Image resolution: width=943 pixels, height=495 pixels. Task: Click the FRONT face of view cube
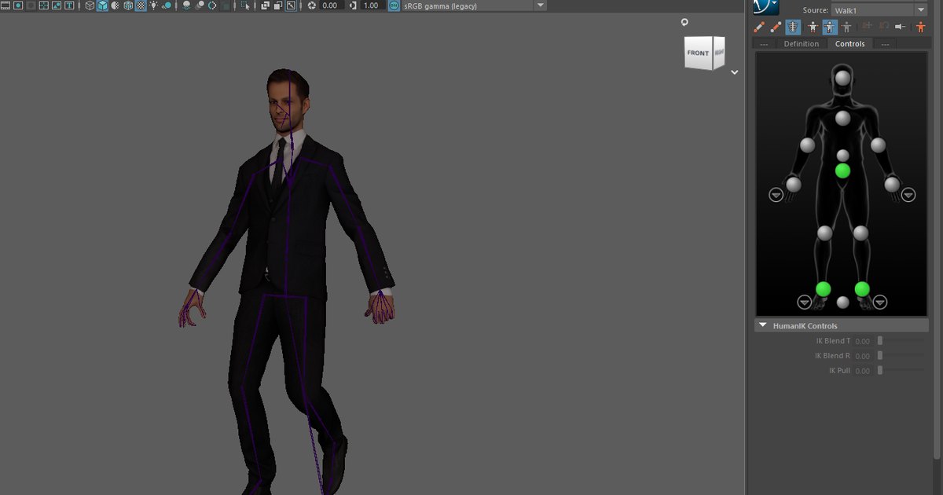[698, 53]
